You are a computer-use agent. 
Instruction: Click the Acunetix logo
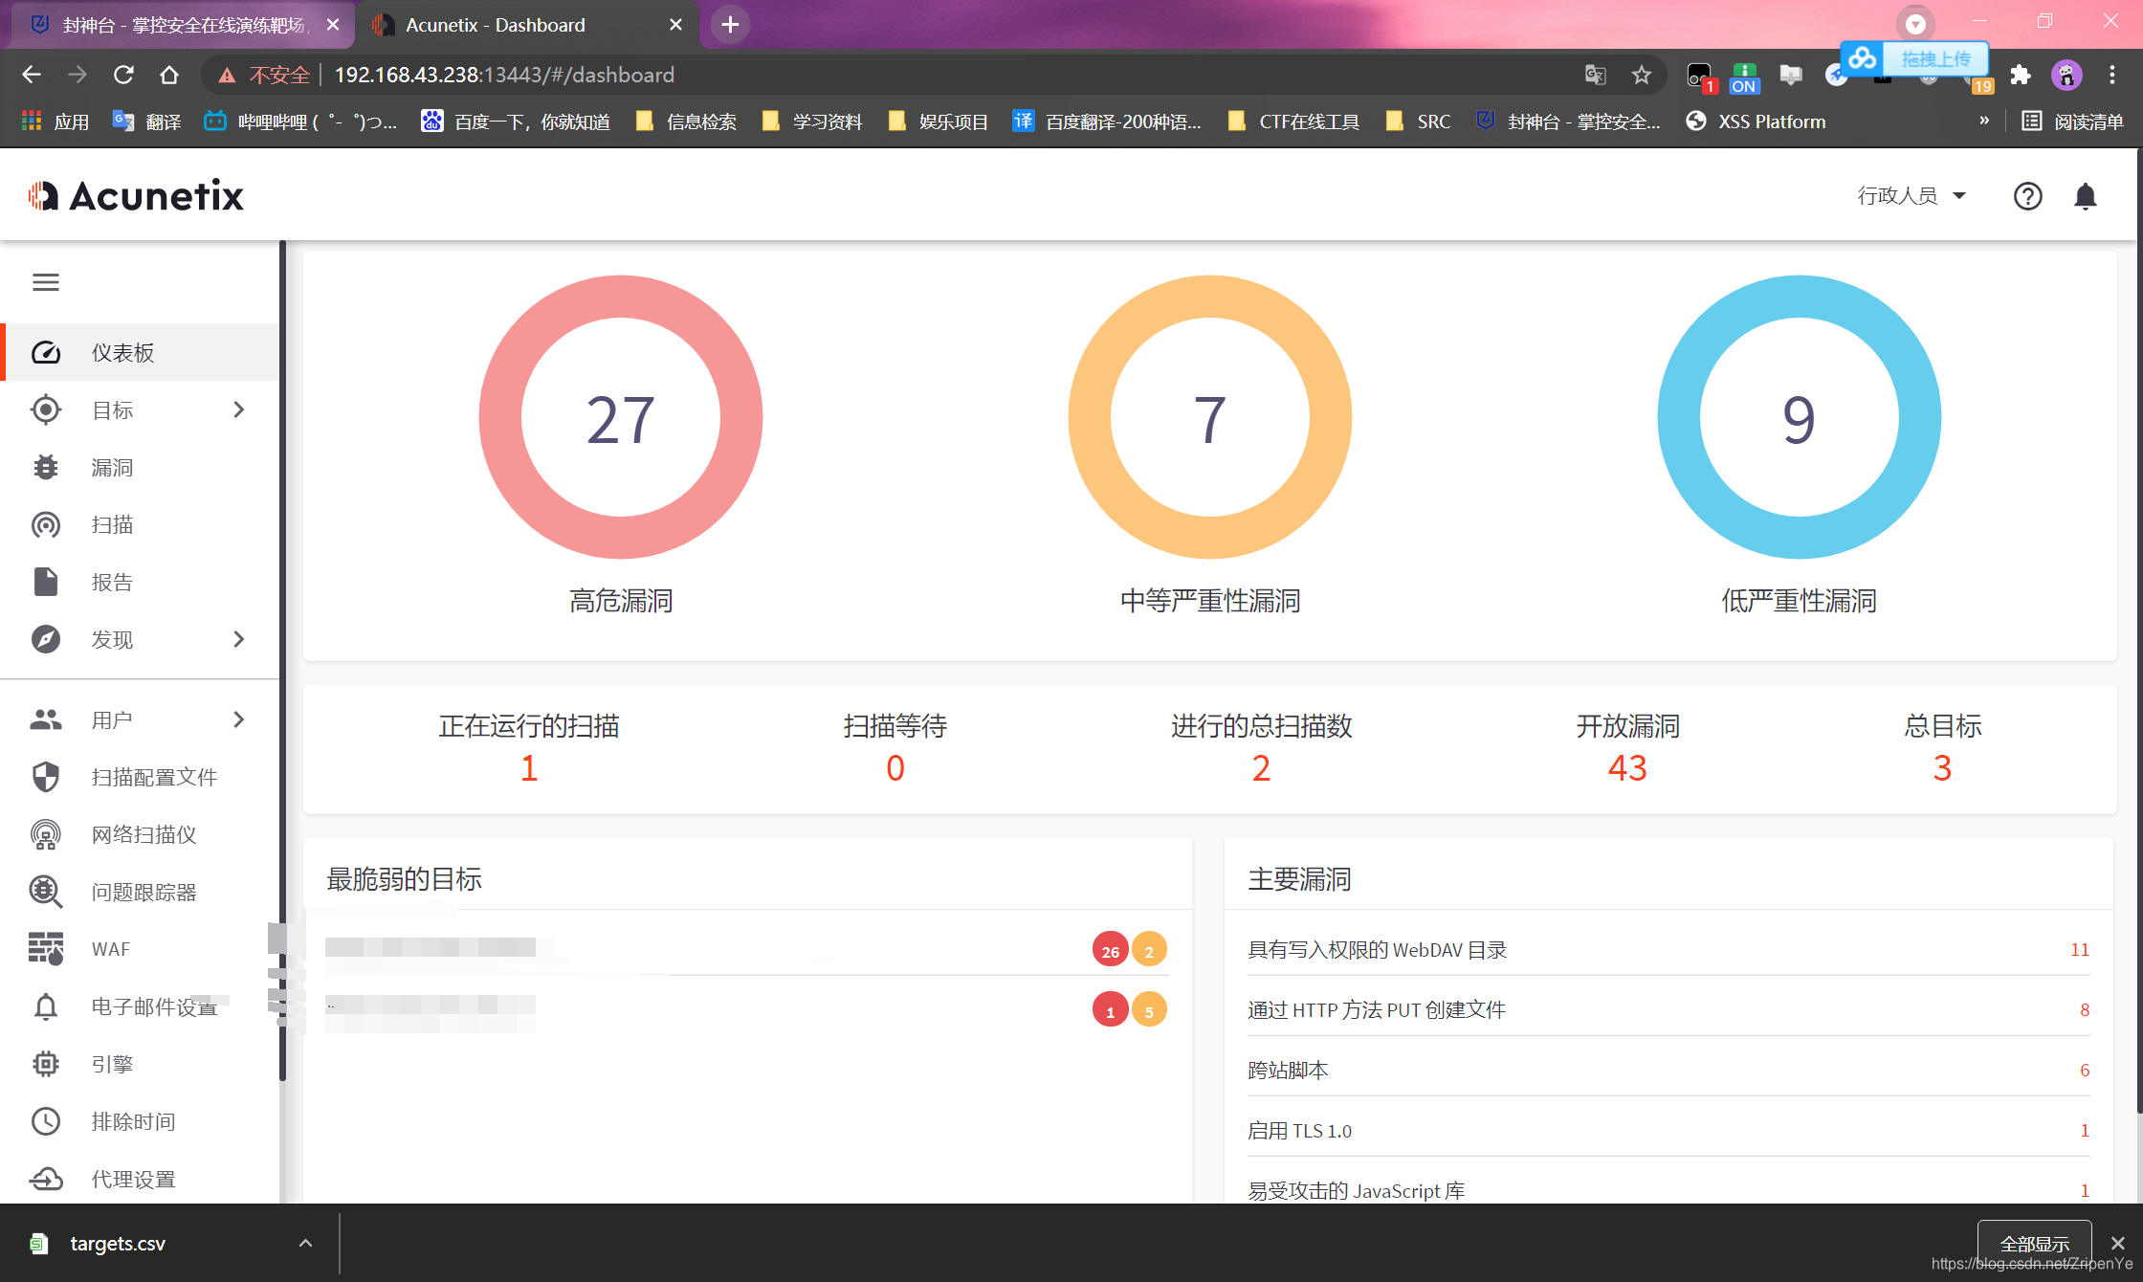(x=136, y=196)
